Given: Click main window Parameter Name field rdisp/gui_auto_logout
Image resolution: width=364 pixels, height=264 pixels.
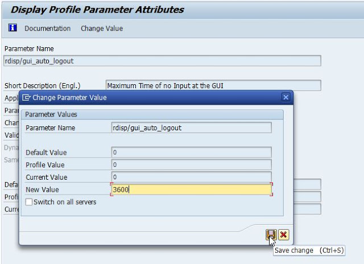Looking at the screenshot, I should click(x=162, y=61).
